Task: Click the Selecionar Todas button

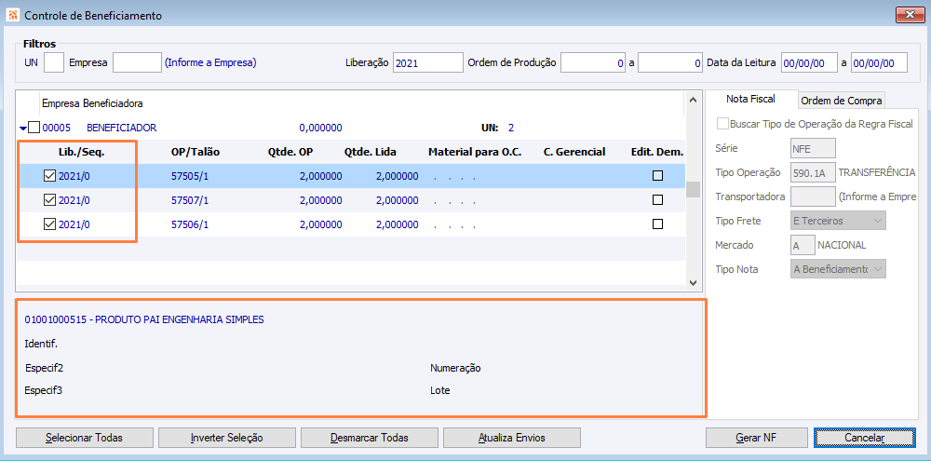Action: [85, 438]
